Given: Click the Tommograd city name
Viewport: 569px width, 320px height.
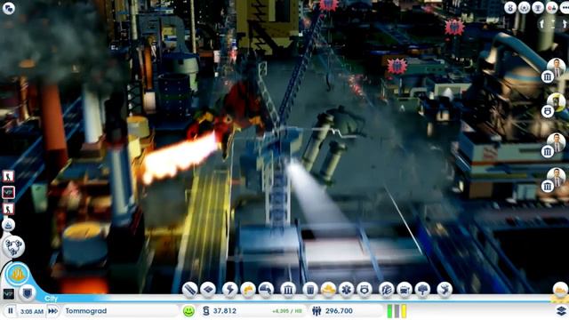Looking at the screenshot, I should pos(86,311).
